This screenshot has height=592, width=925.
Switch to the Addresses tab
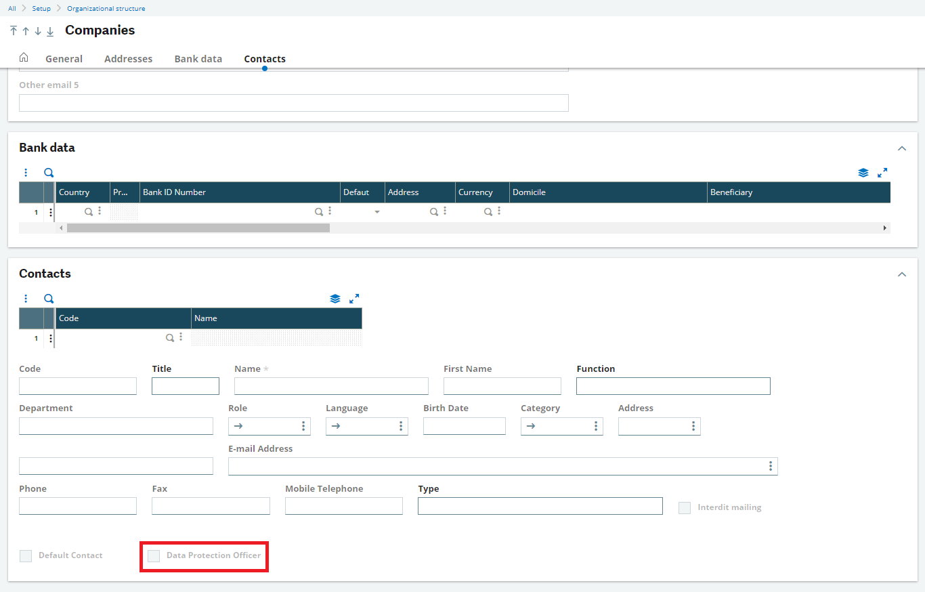coord(128,59)
